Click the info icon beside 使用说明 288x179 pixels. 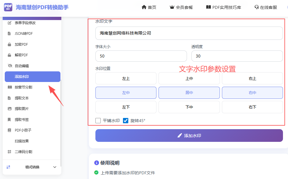[96, 163]
